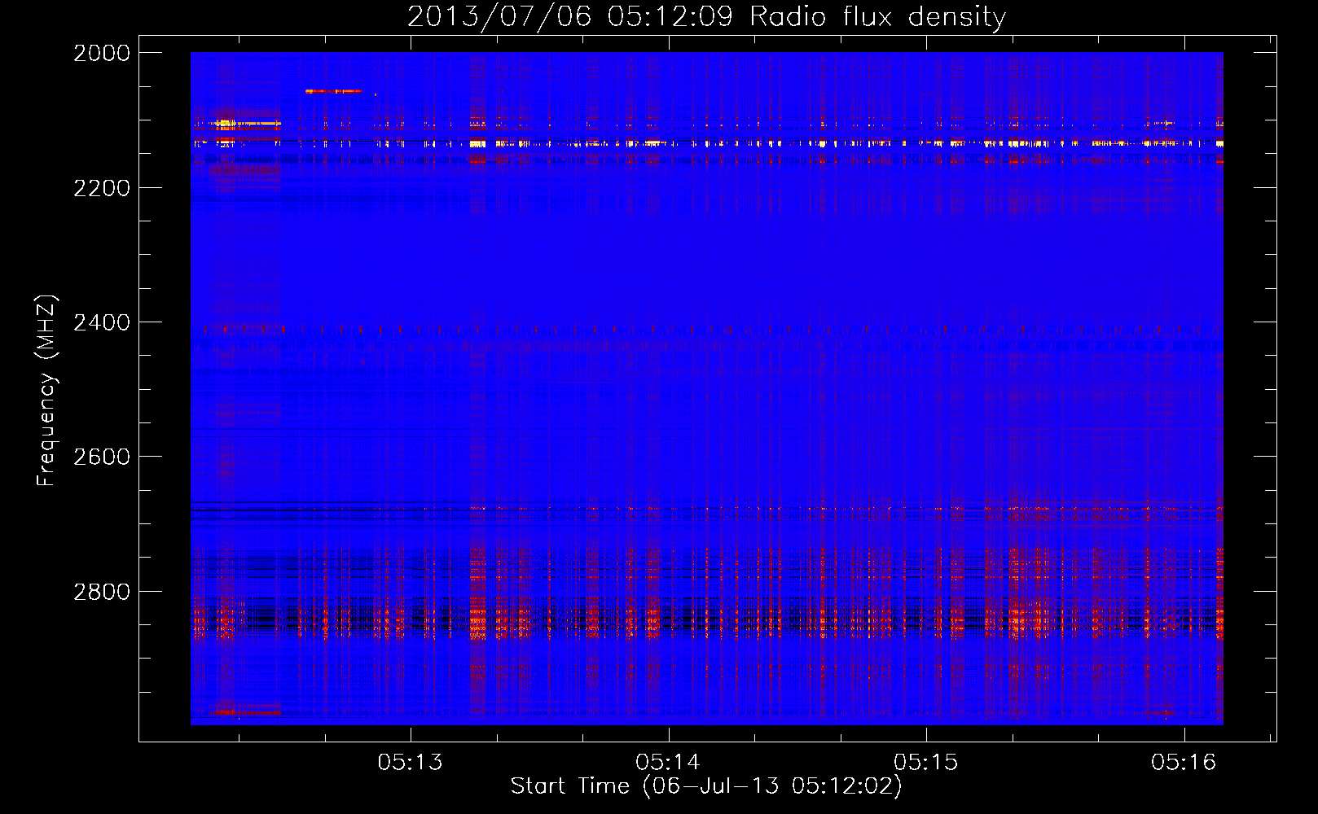
Task: Click the 05:15 time tick label
Action: (x=926, y=762)
